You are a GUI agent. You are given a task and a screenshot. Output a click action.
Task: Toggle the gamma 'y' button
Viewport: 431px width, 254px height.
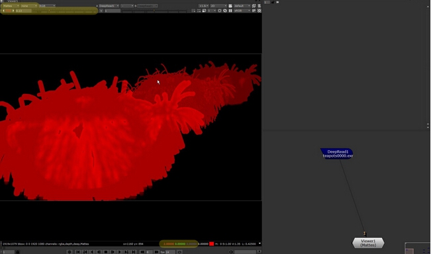pyautogui.click(x=101, y=11)
